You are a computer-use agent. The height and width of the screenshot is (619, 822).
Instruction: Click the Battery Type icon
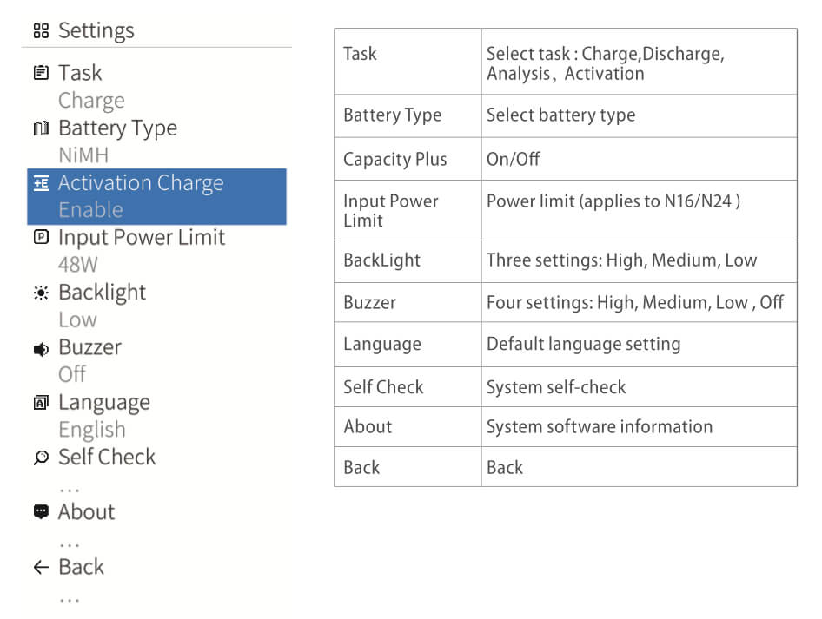coord(40,128)
